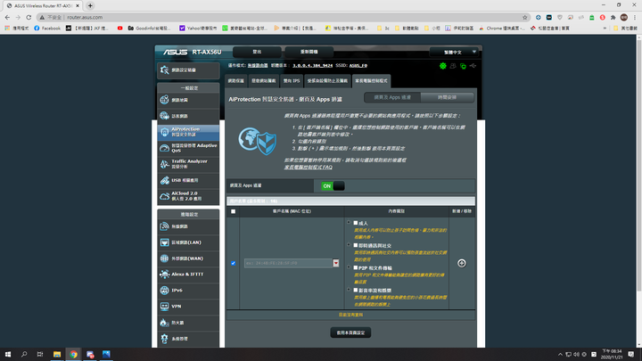Open Alexa & IFTTT sidebar item
Image resolution: width=642 pixels, height=361 pixels.
[188, 275]
